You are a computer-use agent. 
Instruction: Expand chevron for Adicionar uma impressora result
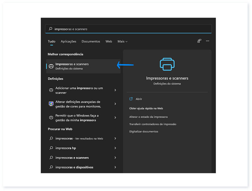(x=115, y=90)
